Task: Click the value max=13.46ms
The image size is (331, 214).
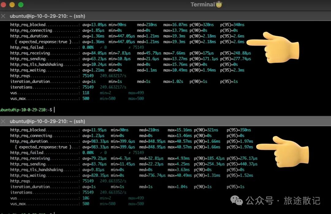Action: click(180, 136)
